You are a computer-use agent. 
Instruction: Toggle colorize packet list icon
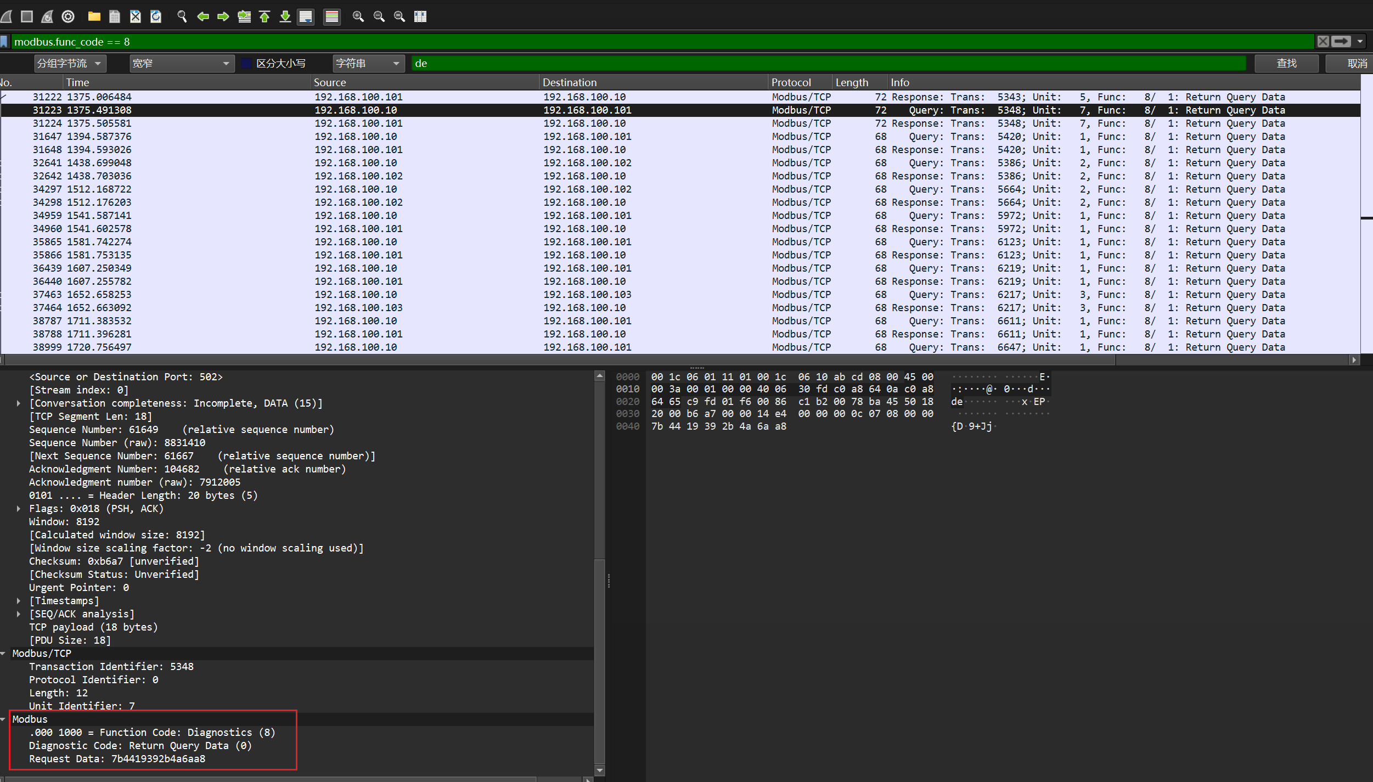332,16
